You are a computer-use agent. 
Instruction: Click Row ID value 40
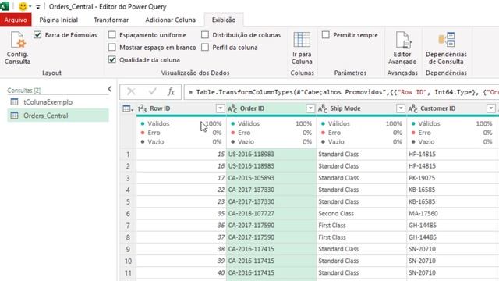[x=181, y=272]
